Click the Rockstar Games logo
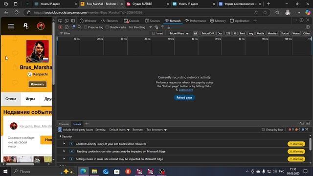 pyautogui.click(x=26, y=26)
